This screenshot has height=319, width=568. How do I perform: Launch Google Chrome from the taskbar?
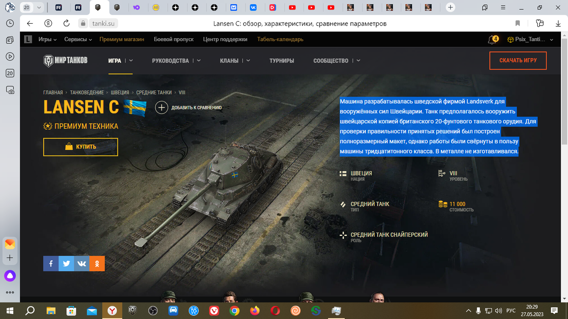coord(234,310)
